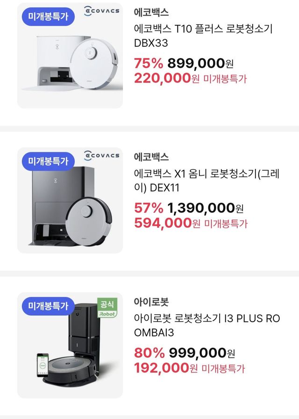
Task: Click the 75% discount label
Action: point(149,63)
